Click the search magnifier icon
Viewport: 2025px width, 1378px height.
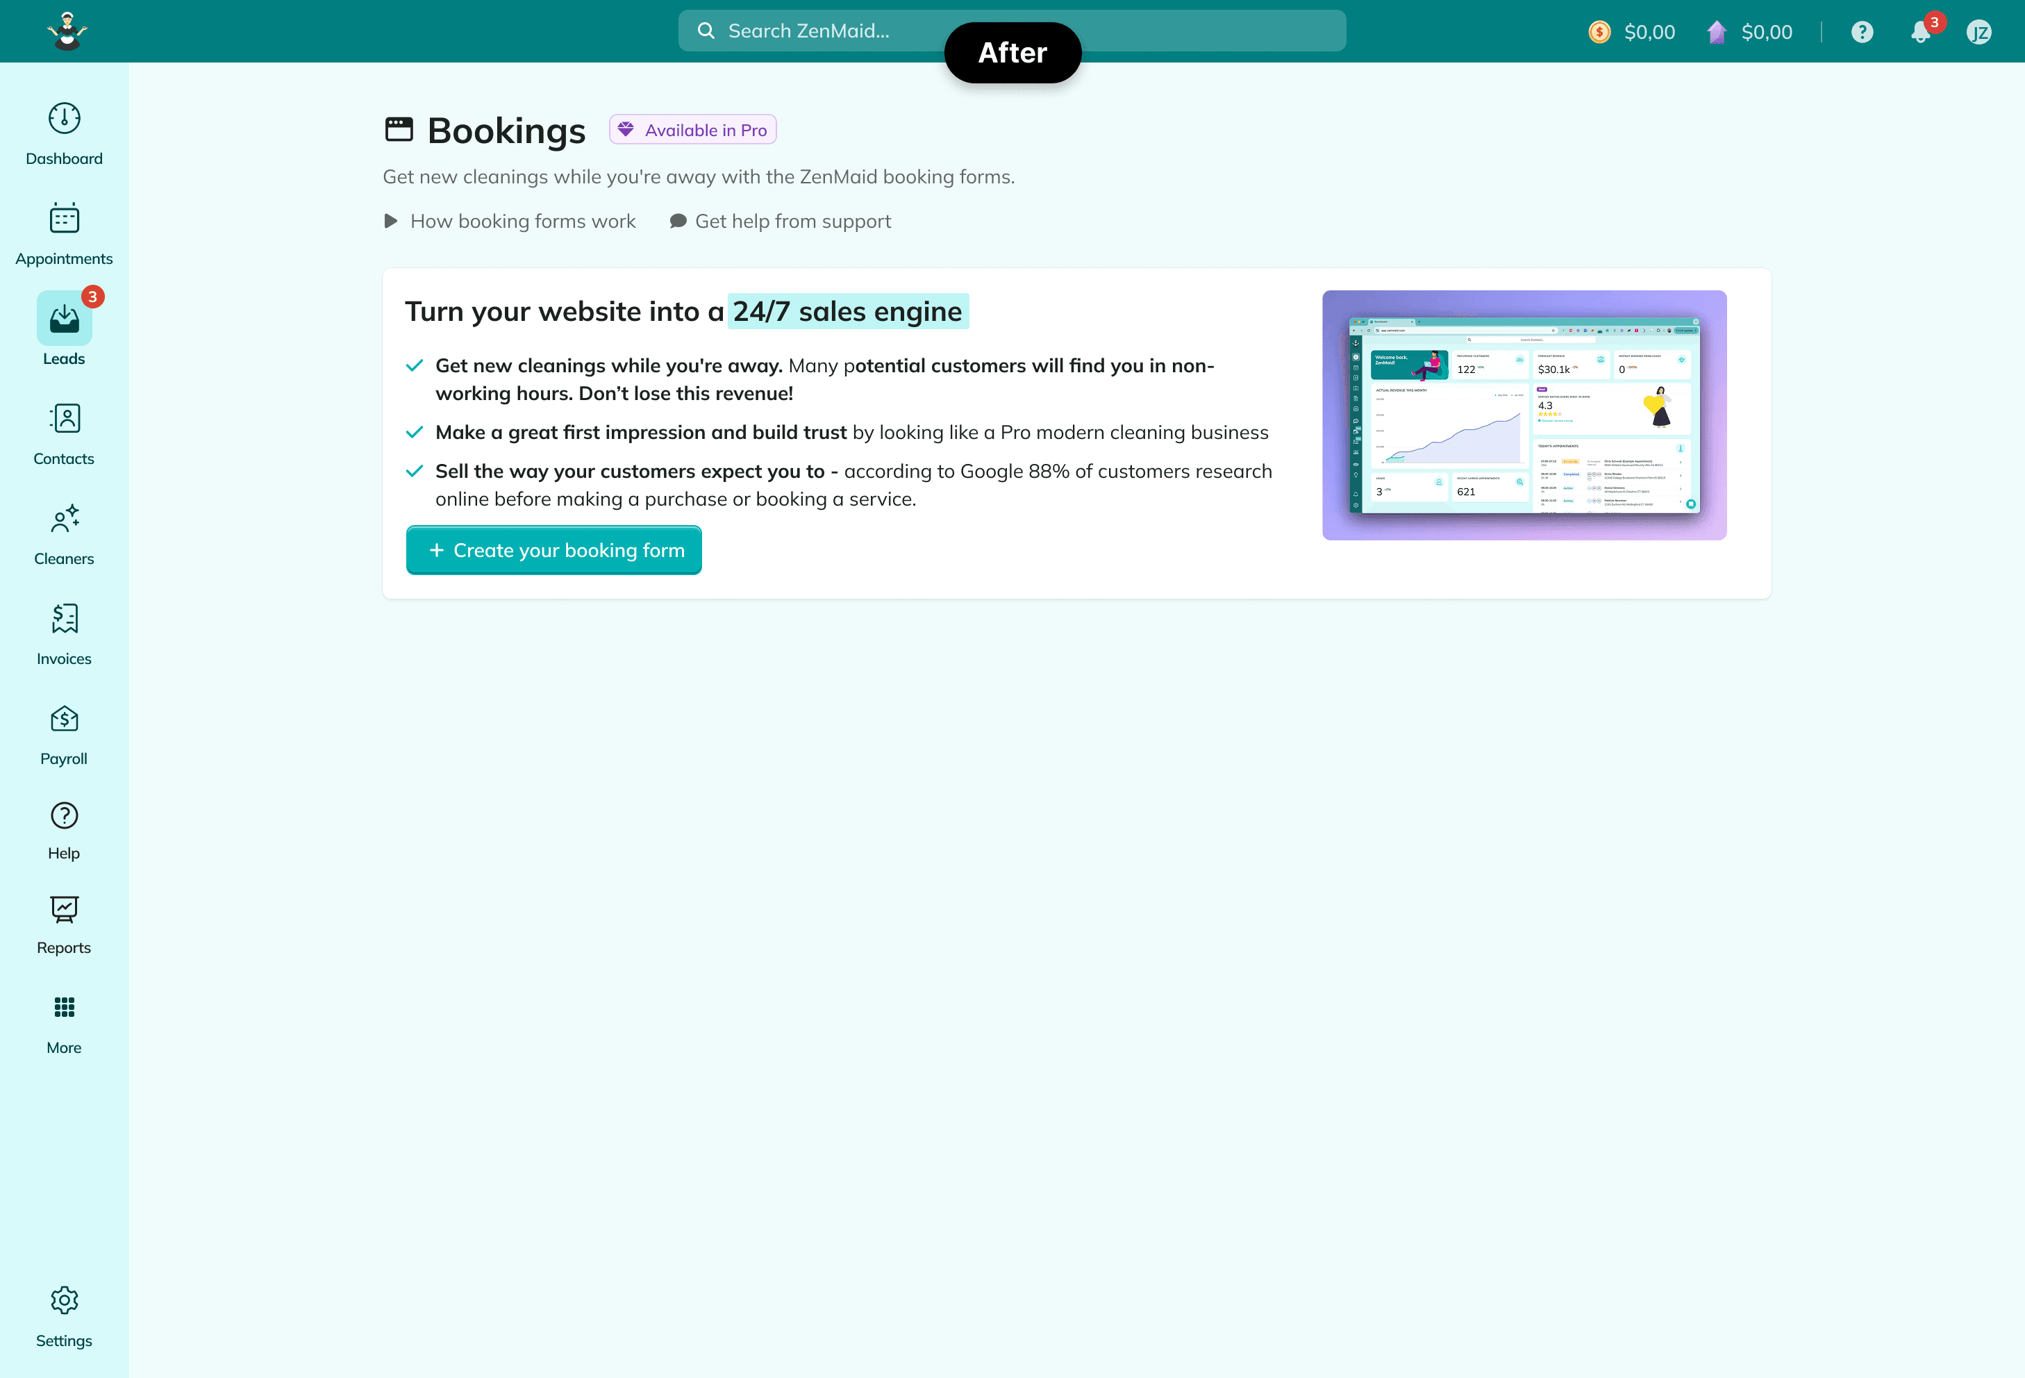[x=706, y=31]
